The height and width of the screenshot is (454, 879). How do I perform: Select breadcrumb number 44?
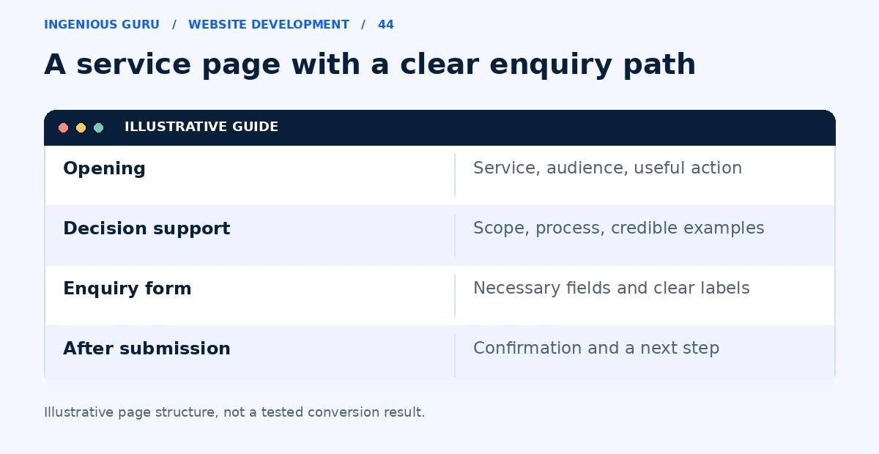coord(386,25)
